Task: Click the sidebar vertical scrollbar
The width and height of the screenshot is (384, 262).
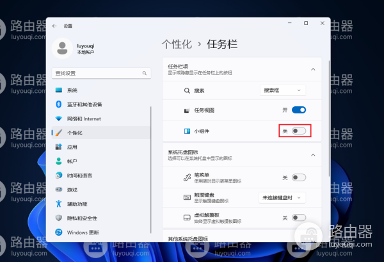Action: tap(151, 170)
